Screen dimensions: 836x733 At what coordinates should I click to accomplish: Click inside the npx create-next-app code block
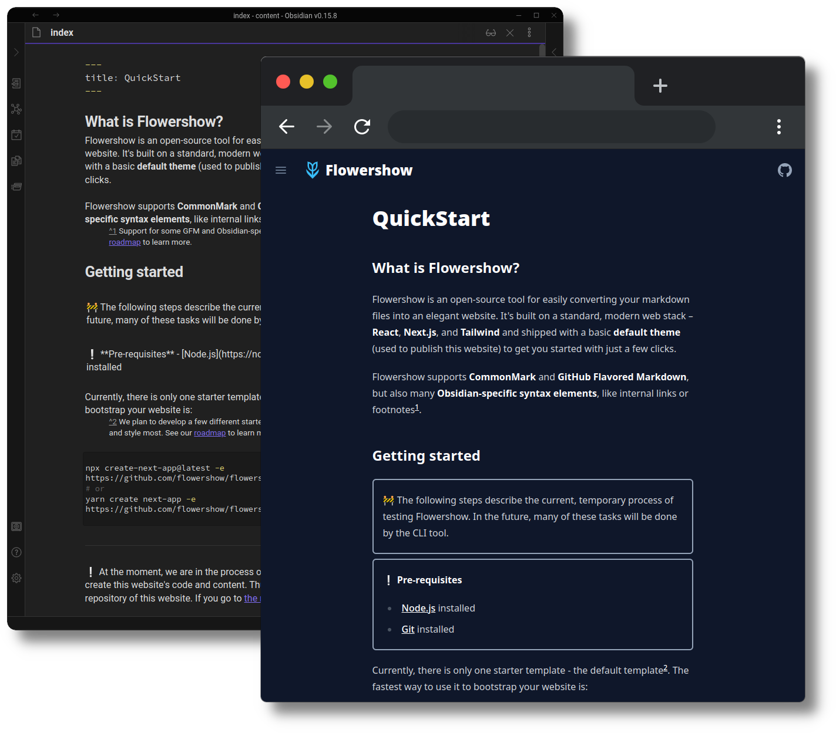173,488
